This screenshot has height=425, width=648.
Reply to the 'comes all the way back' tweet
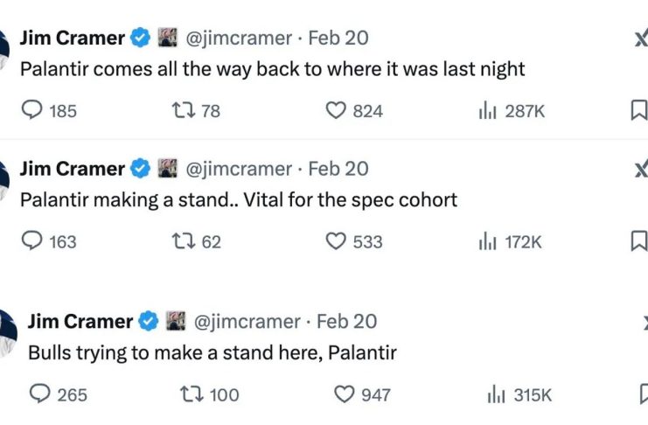(31, 111)
